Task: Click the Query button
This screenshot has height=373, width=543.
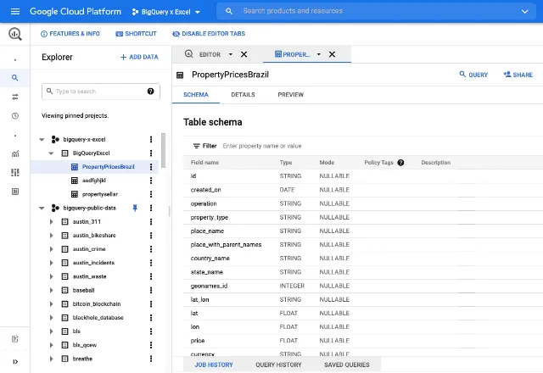Action: pos(473,75)
